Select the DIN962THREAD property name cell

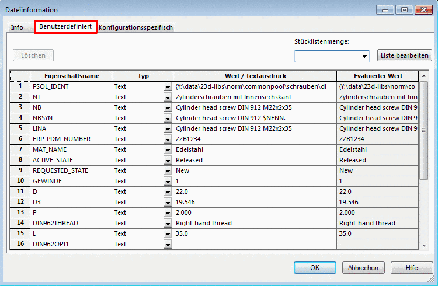71,223
